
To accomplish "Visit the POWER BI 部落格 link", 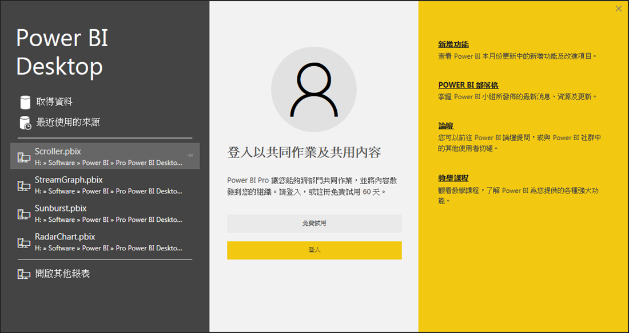I will (468, 85).
